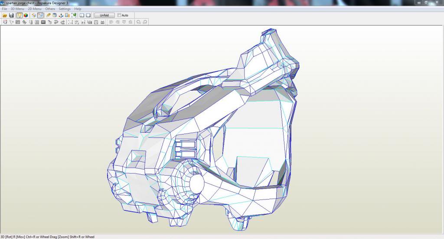Open the 2D Menu
This screenshot has width=444, height=239.
35,9
